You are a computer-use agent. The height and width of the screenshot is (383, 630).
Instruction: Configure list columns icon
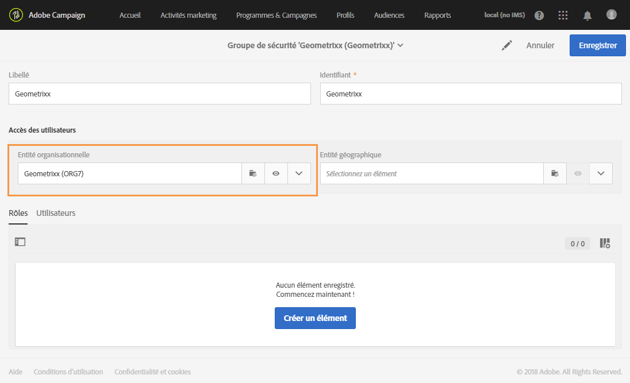click(605, 243)
